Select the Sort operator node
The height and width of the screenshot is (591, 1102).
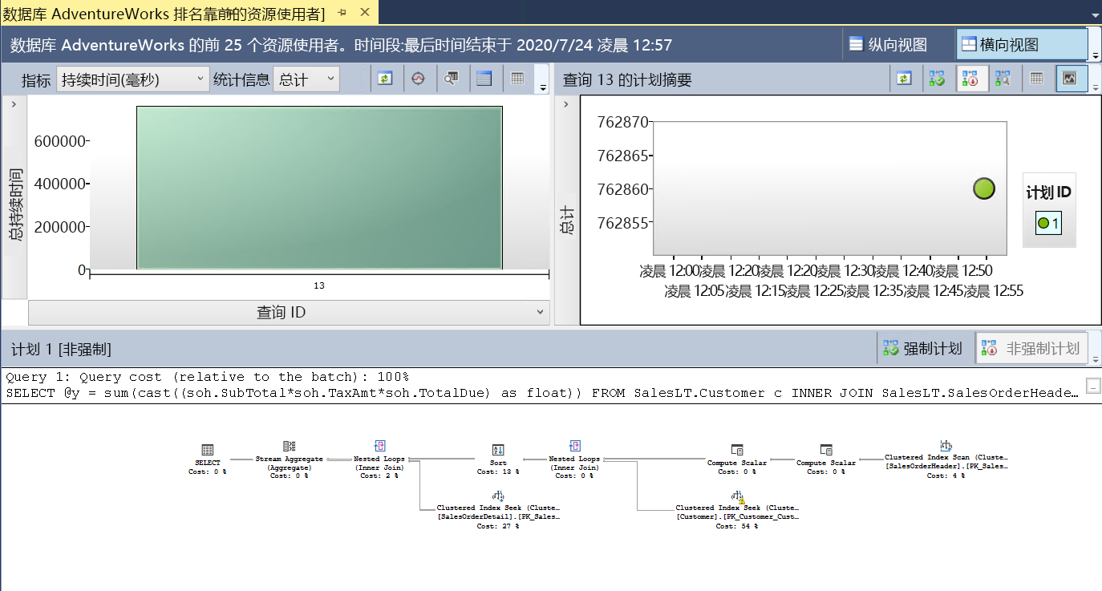(x=498, y=459)
